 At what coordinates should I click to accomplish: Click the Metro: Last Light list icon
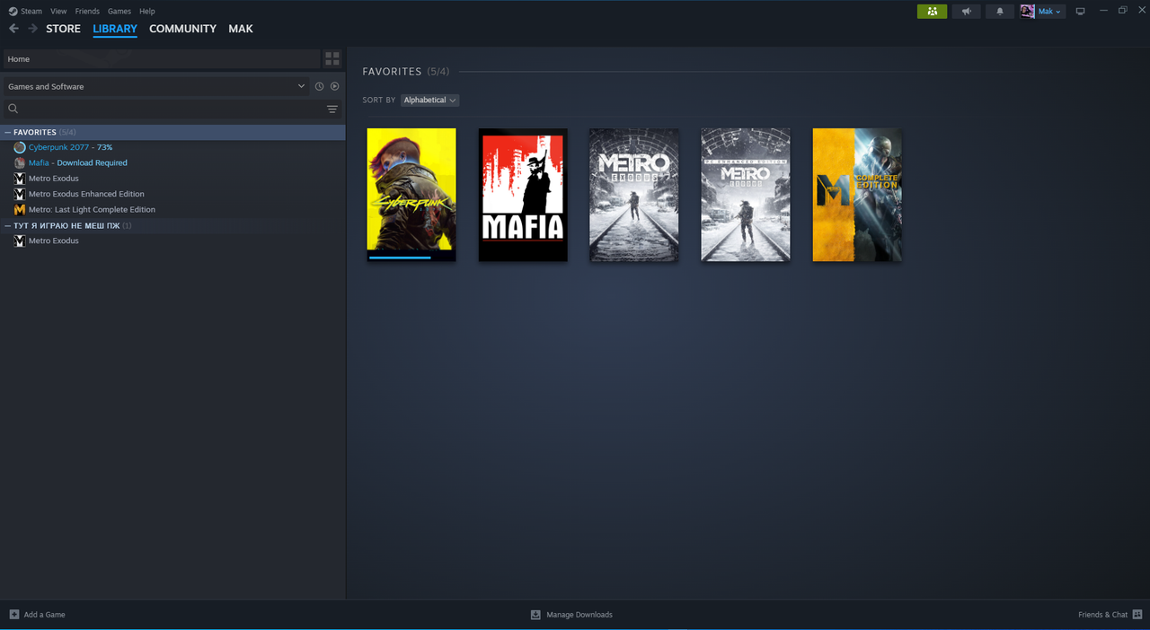[20, 209]
